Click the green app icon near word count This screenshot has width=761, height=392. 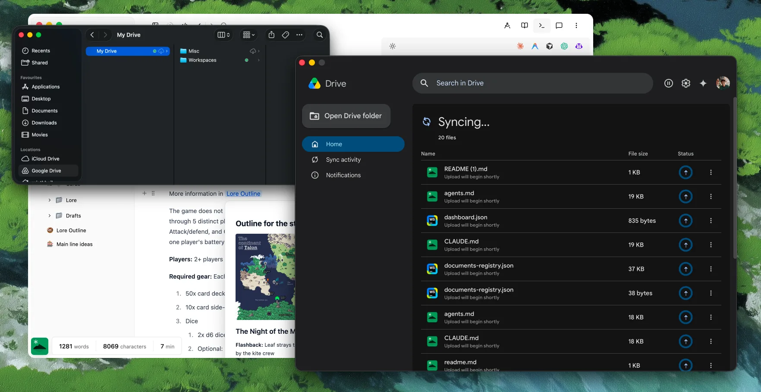click(x=40, y=346)
